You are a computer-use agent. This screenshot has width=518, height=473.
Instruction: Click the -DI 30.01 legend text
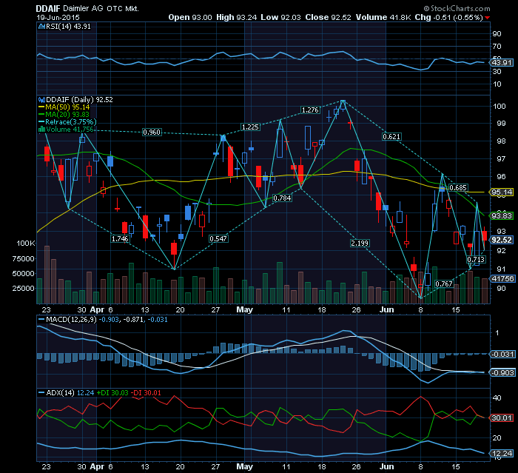146,393
